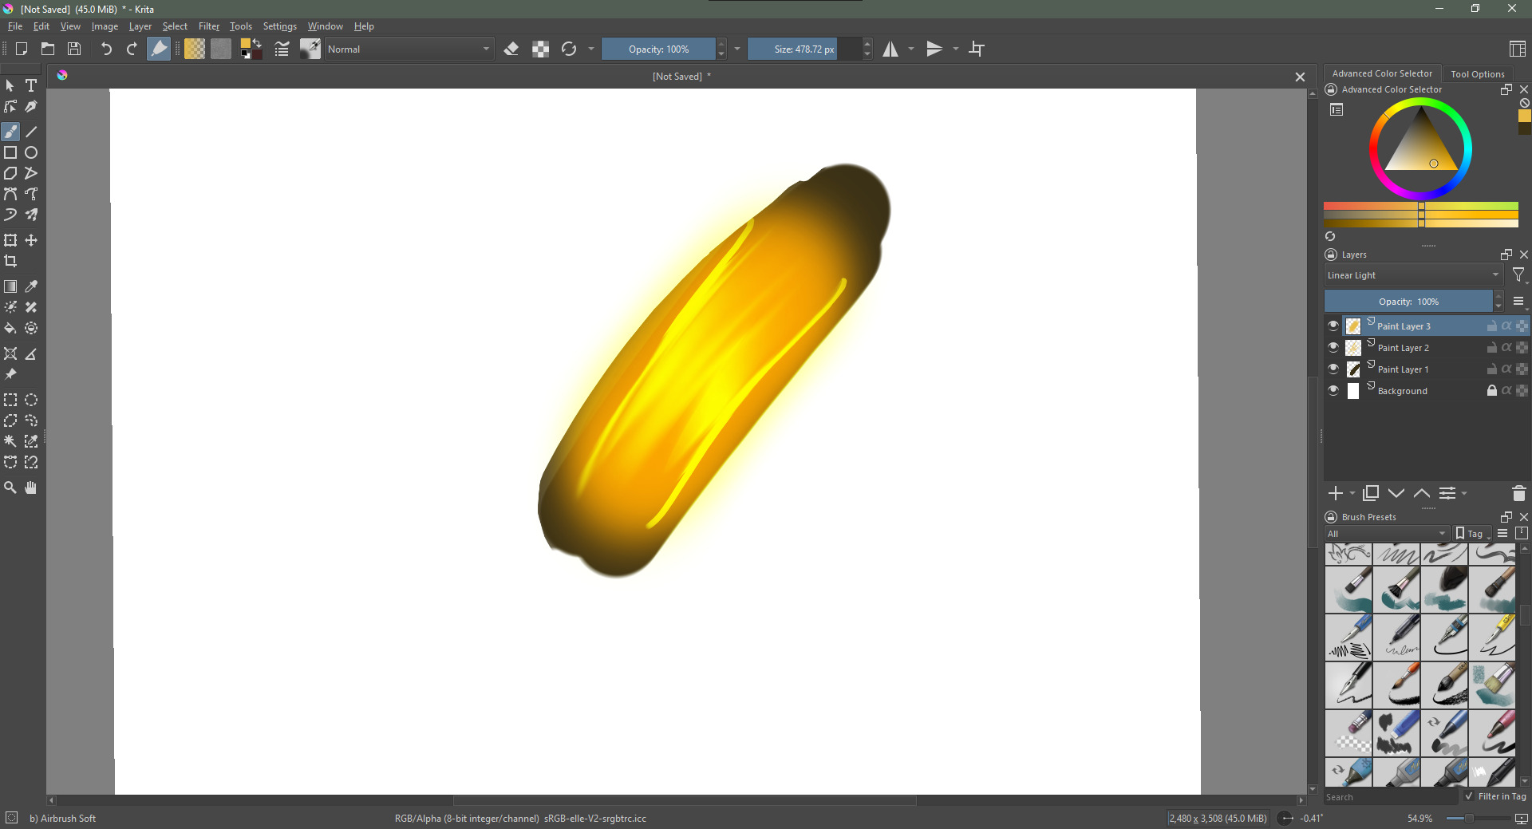Hide Paint Layer 1 visibility
The width and height of the screenshot is (1532, 829).
click(x=1333, y=369)
